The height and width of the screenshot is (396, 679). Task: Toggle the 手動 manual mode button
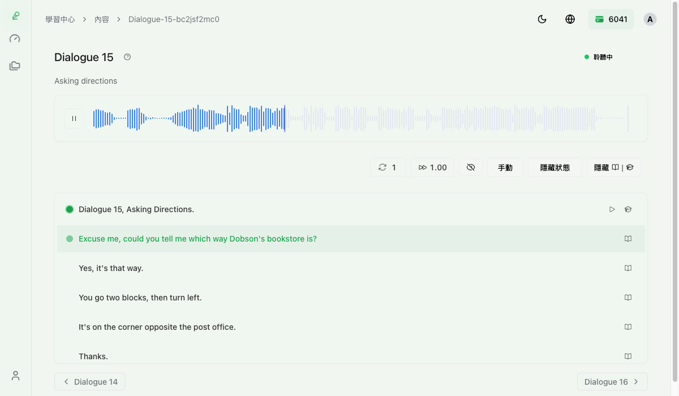pos(505,167)
